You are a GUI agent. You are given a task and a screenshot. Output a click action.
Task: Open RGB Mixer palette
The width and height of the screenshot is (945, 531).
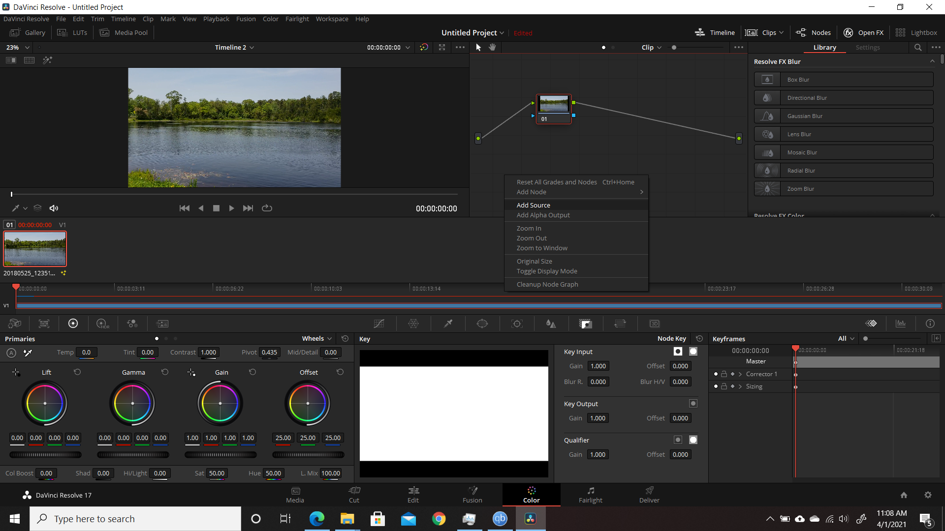[132, 324]
